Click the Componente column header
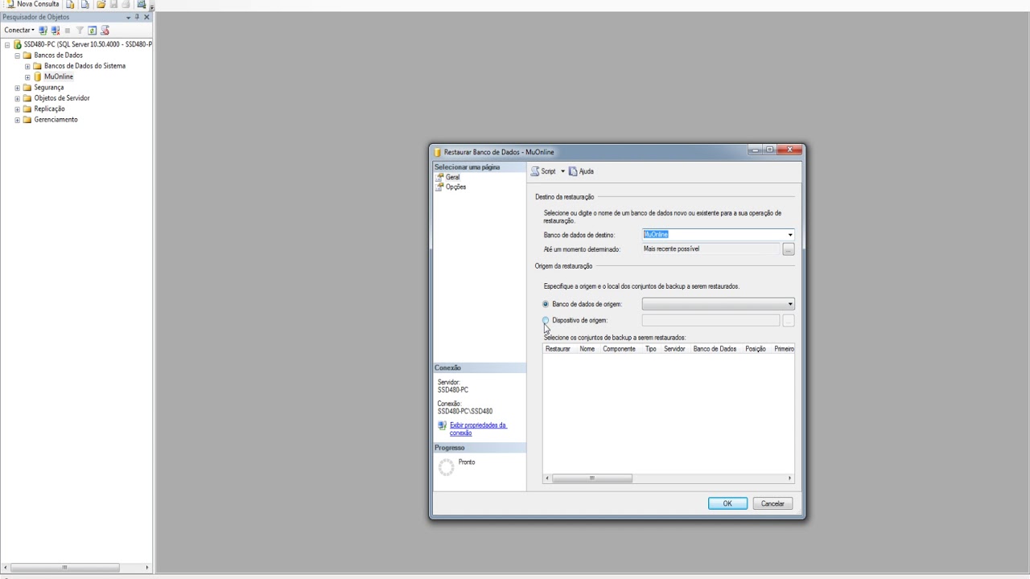The height and width of the screenshot is (579, 1030). click(620, 349)
